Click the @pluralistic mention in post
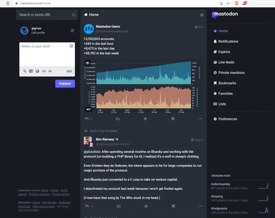 click(x=92, y=152)
